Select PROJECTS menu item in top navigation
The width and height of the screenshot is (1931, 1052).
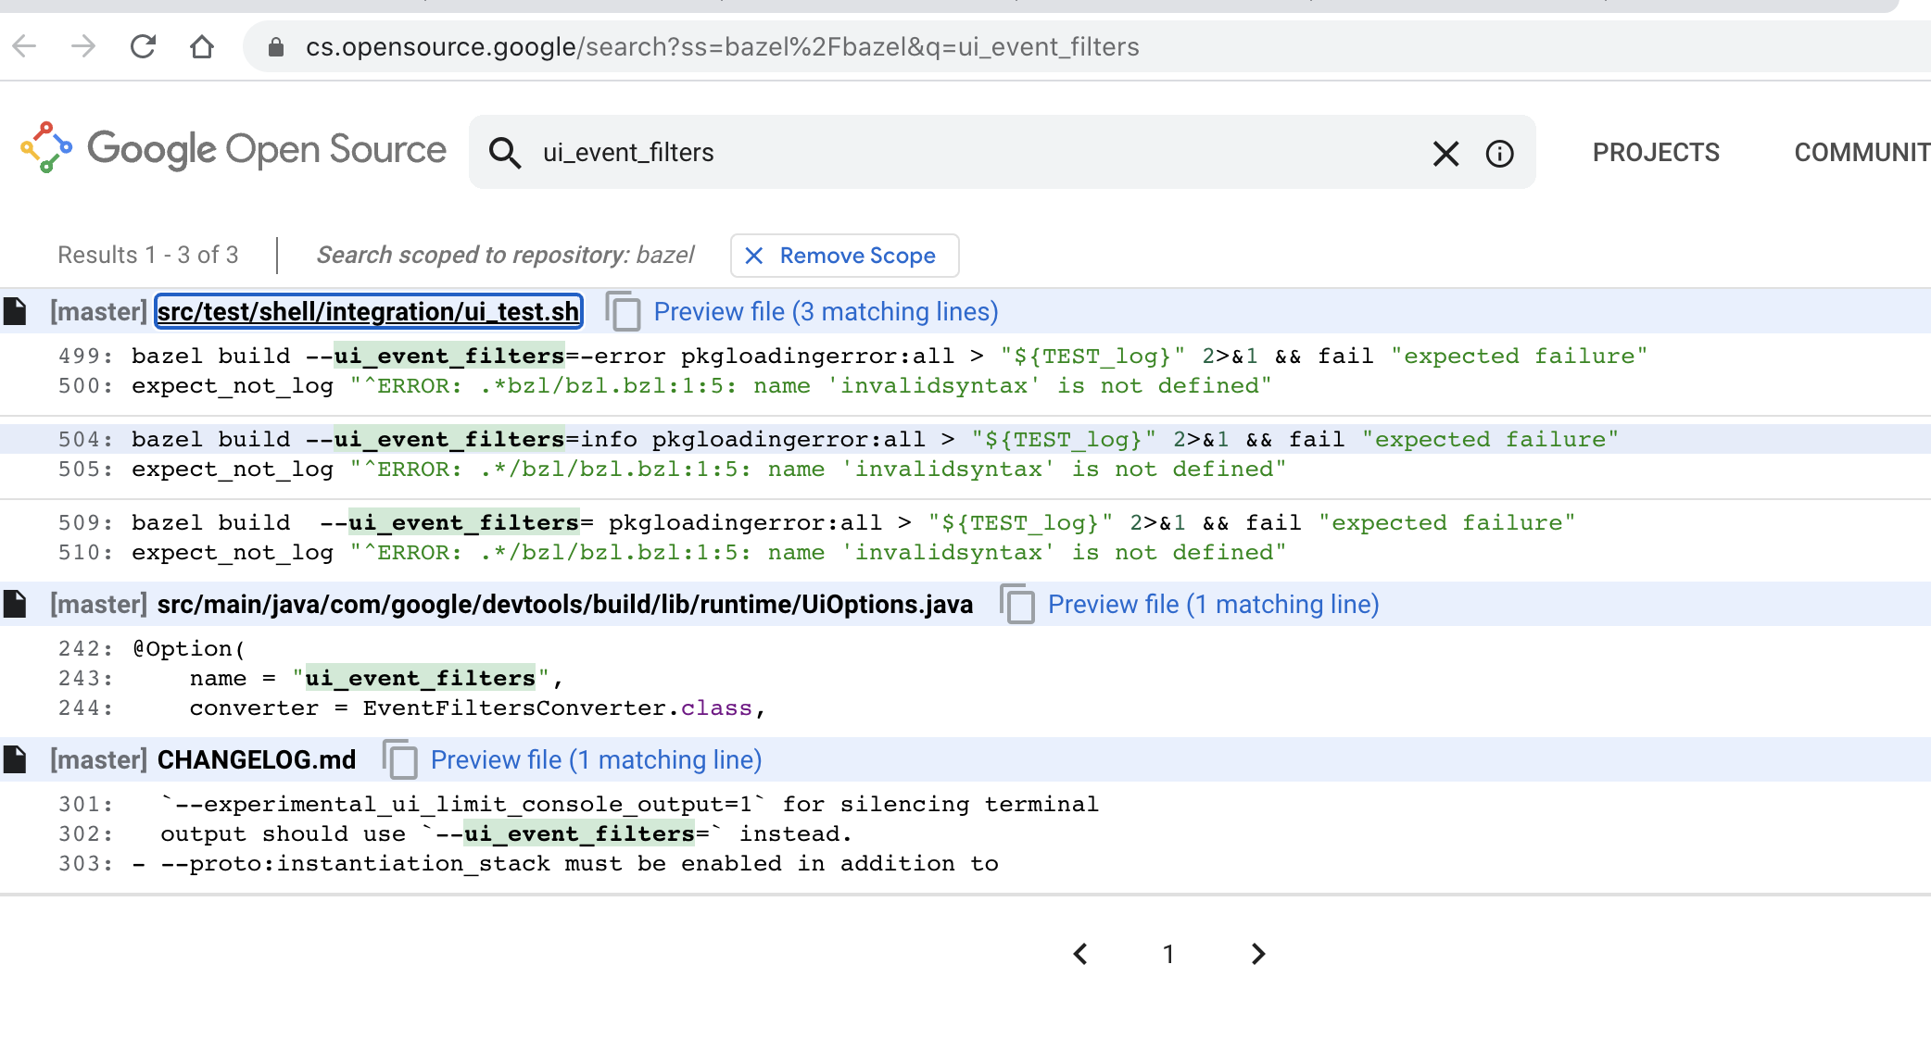[1655, 152]
